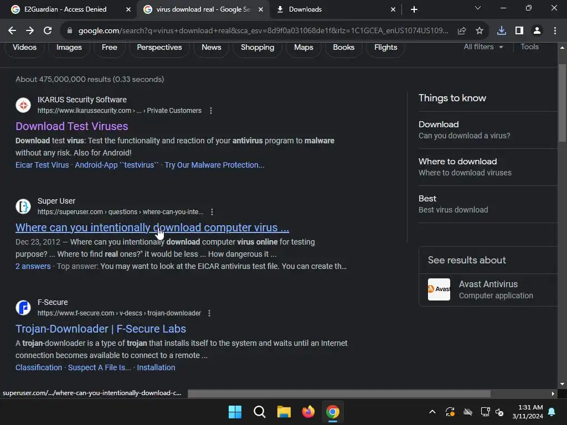Open Trojan-Downloader F-Secure Labs result
The width and height of the screenshot is (567, 425).
(101, 329)
